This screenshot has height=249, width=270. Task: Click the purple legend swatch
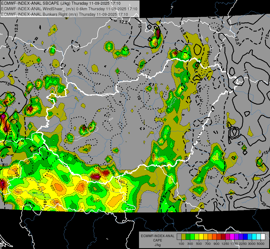237,237
